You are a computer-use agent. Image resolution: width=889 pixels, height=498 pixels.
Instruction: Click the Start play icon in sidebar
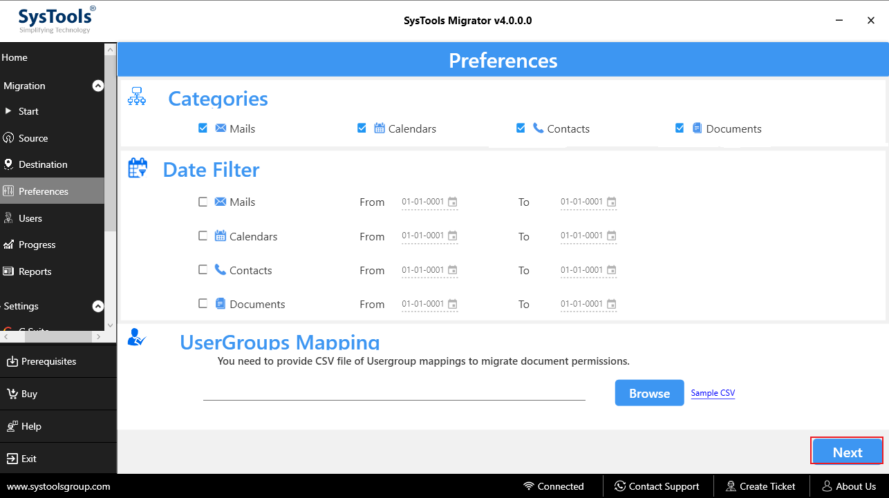click(8, 111)
